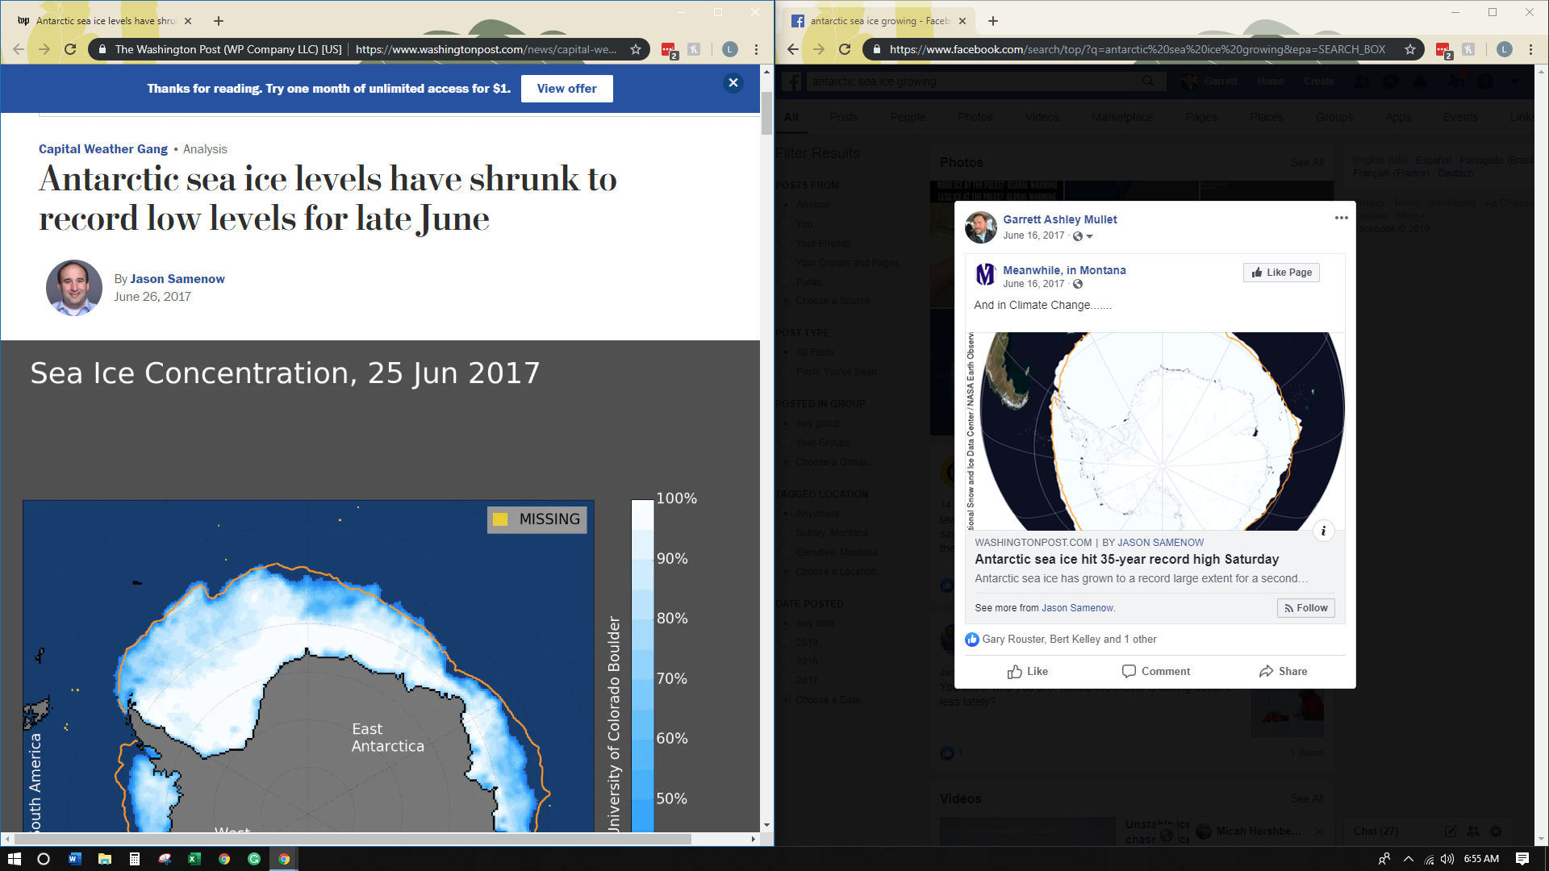Reload the Facebook search page
1549x871 pixels.
(x=845, y=49)
